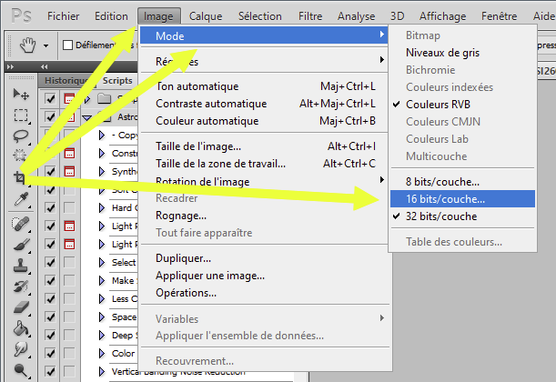Toggle the checkmark for Color action row
Viewport: 556px width, 382px height.
(50, 353)
